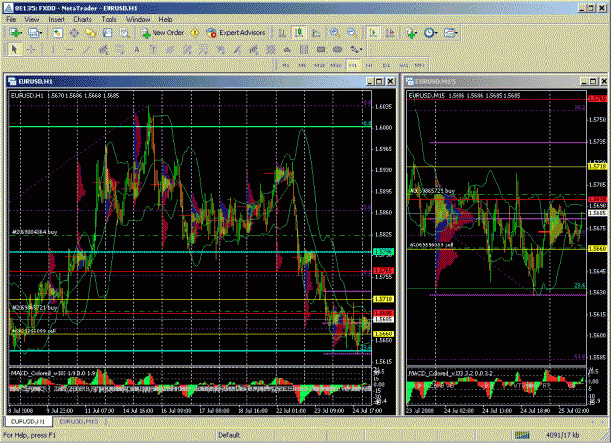Image resolution: width=611 pixels, height=443 pixels.
Task: Select the H4 timeframe button
Action: pos(369,66)
